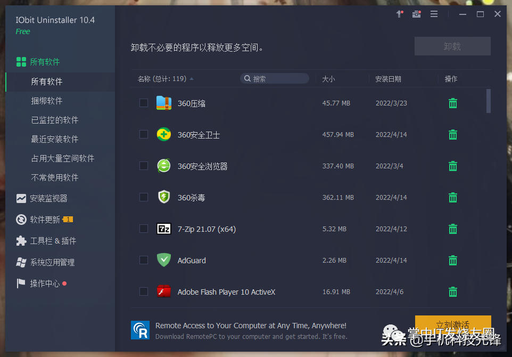Image resolution: width=512 pixels, height=357 pixels.
Task: Click the 16.91 MB size value
Action: pyautogui.click(x=336, y=291)
